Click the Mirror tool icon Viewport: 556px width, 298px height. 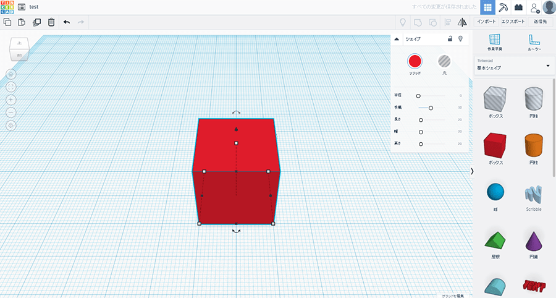click(x=462, y=22)
